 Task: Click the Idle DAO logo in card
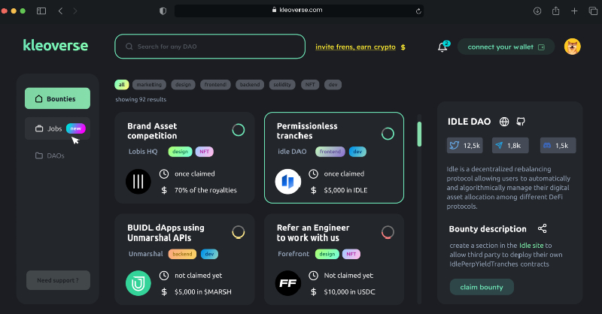[x=287, y=181]
